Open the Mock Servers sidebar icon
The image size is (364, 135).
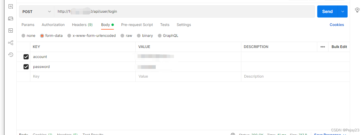10,18
